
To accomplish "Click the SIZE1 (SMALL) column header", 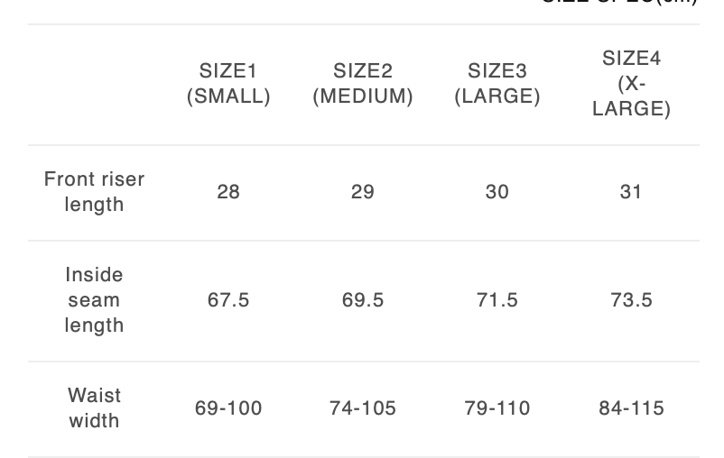I will [228, 84].
